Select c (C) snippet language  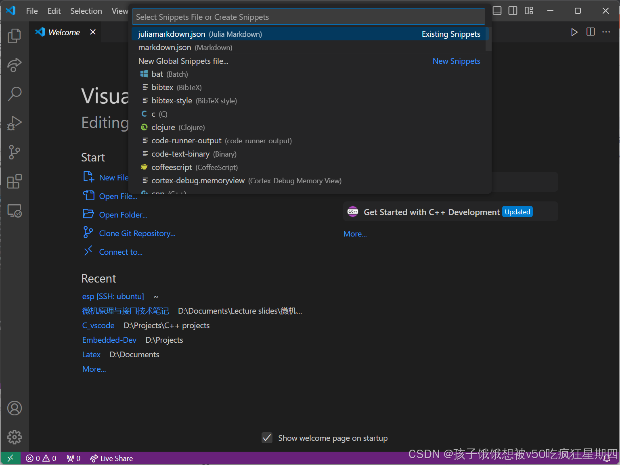309,114
